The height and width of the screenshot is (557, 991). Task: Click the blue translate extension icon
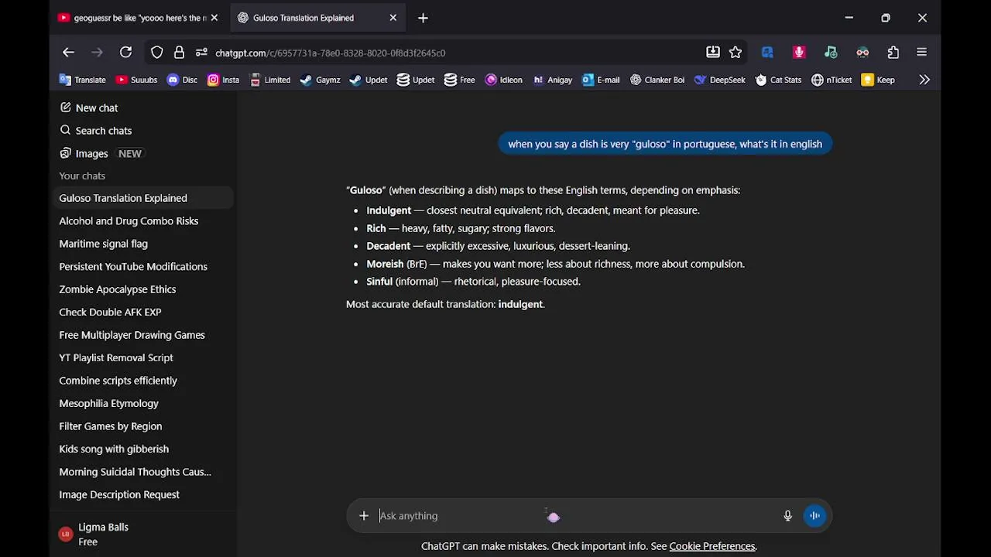pyautogui.click(x=767, y=53)
